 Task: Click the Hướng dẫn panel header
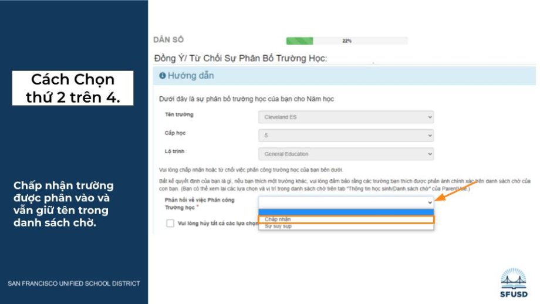click(x=344, y=76)
